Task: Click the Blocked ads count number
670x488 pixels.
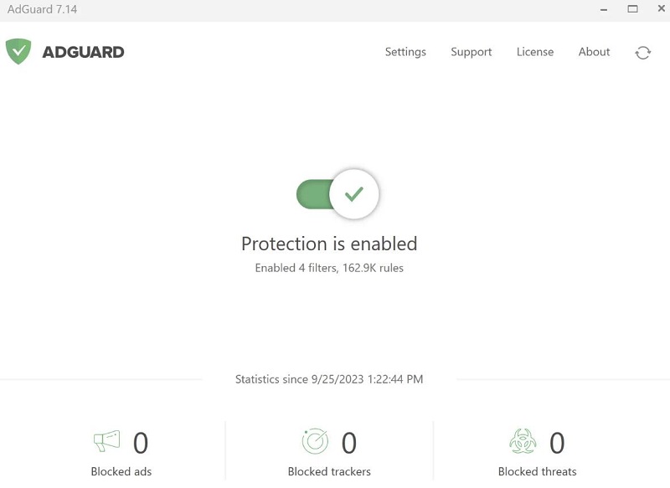Action: (141, 443)
